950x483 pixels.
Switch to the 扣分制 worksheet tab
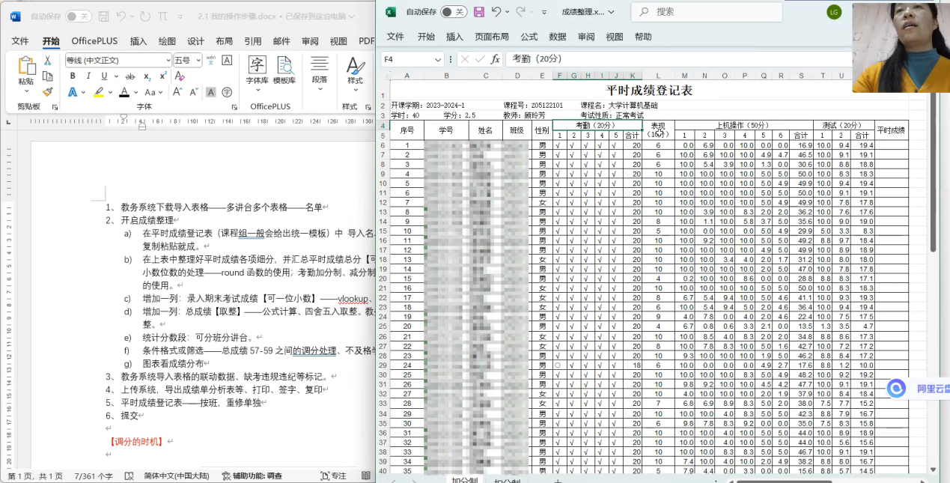click(x=506, y=479)
